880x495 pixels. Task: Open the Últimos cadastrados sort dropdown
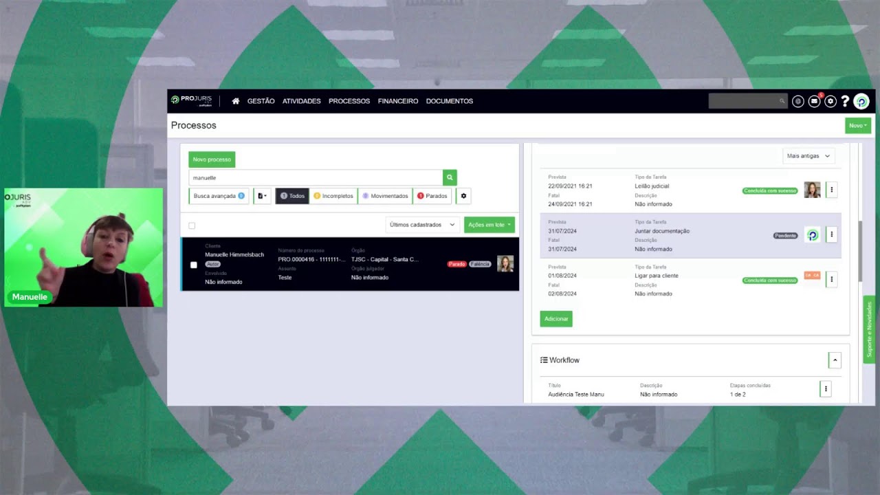pos(422,225)
